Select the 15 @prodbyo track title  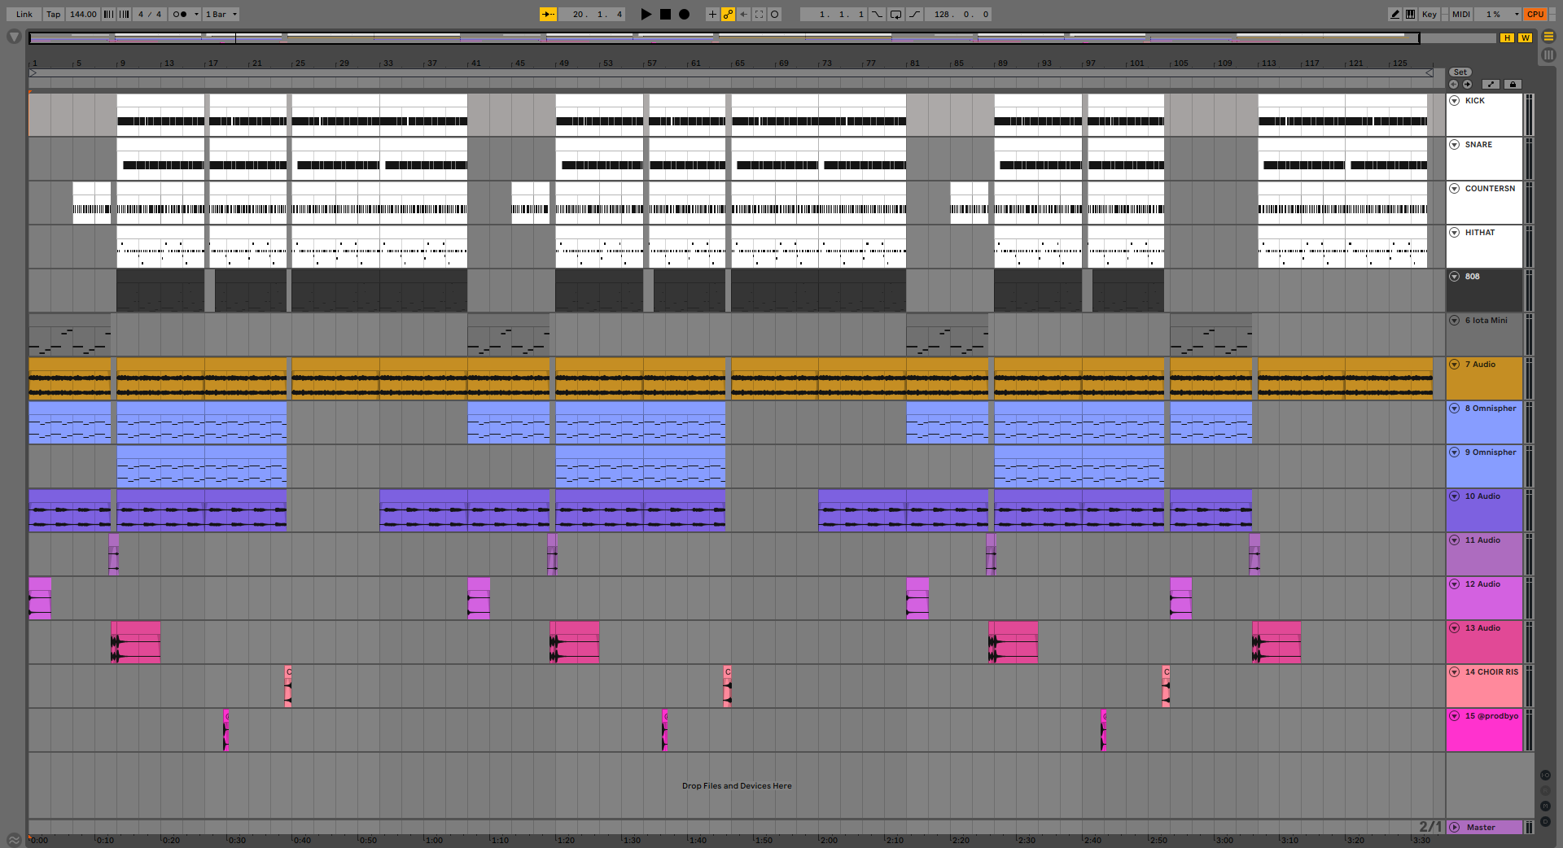[1491, 716]
